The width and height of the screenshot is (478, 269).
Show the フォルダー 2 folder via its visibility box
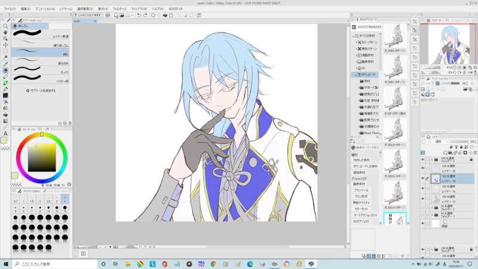tap(423, 207)
